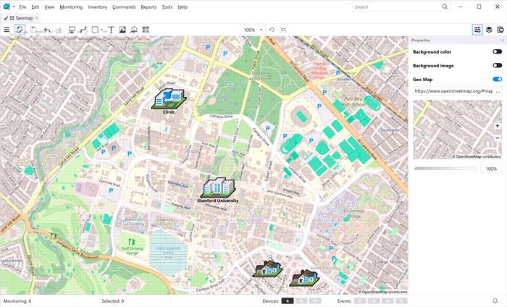Select the left house icon on the map

pos(267,269)
